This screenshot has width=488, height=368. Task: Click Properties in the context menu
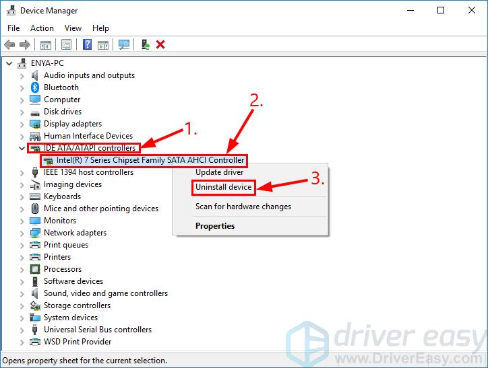tap(215, 226)
